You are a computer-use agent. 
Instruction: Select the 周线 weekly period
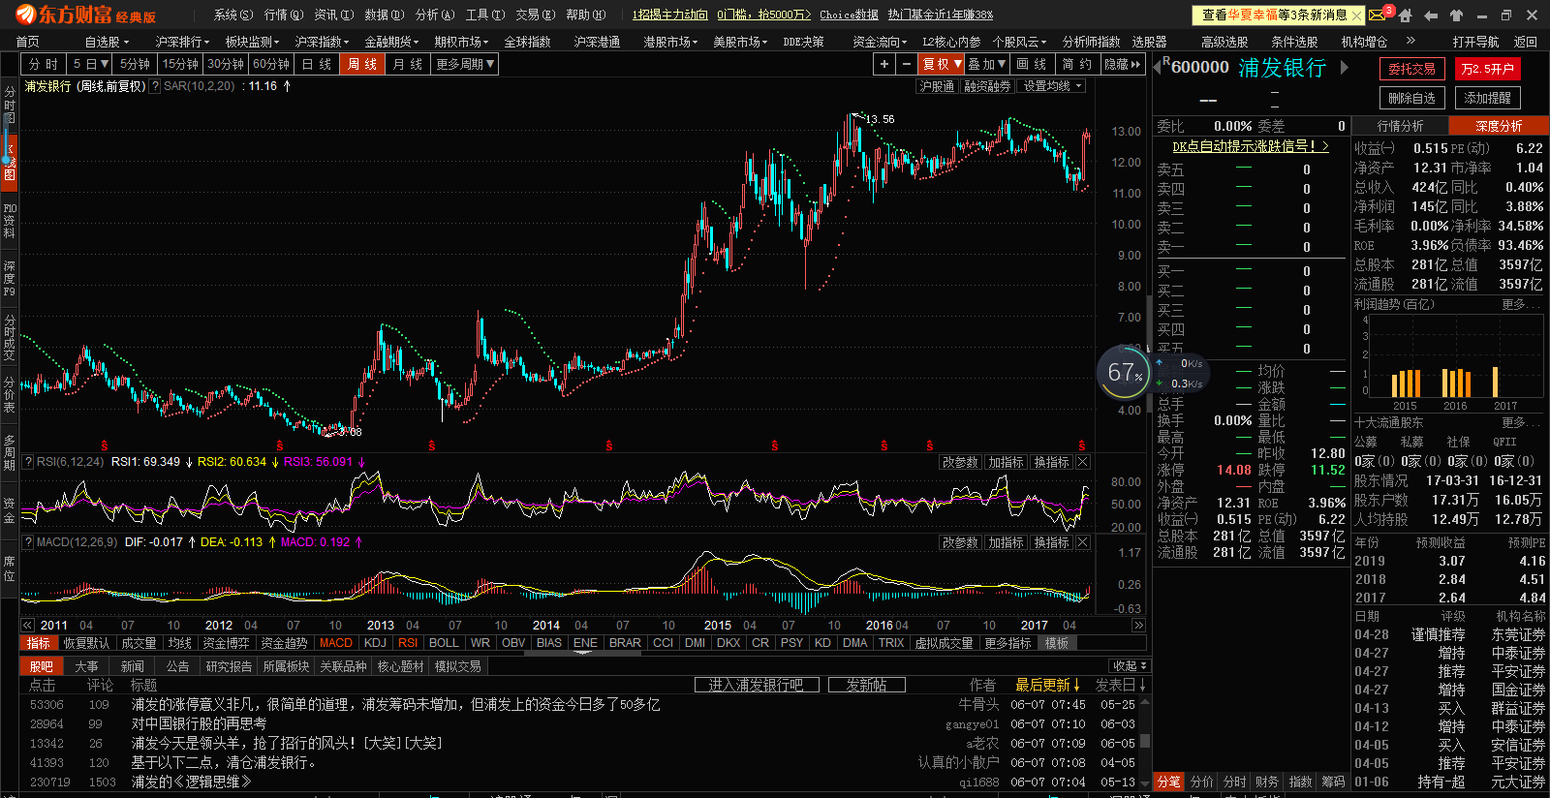coord(362,64)
